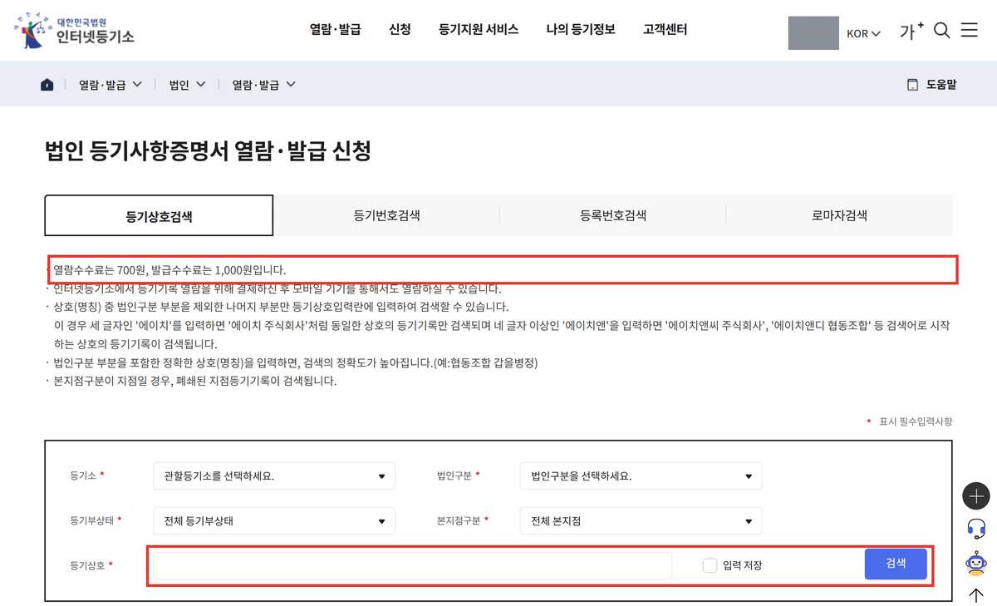Open the 등기지원 서비스 menu
Screen dimensions: 997x606
pos(479,29)
